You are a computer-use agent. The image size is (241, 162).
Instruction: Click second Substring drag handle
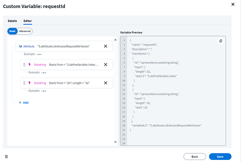pos(24,83)
